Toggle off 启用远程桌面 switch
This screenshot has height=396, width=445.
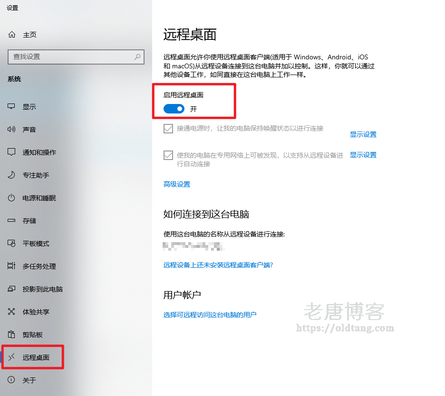coord(174,109)
